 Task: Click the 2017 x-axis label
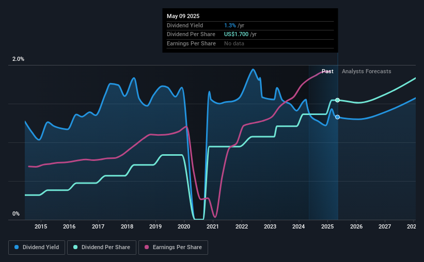(98, 226)
